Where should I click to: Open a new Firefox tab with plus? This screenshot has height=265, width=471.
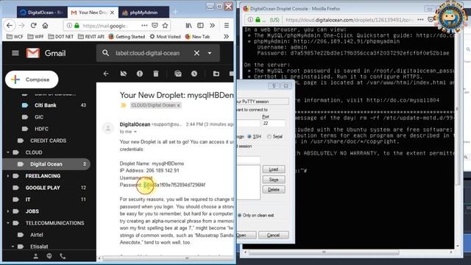point(175,13)
